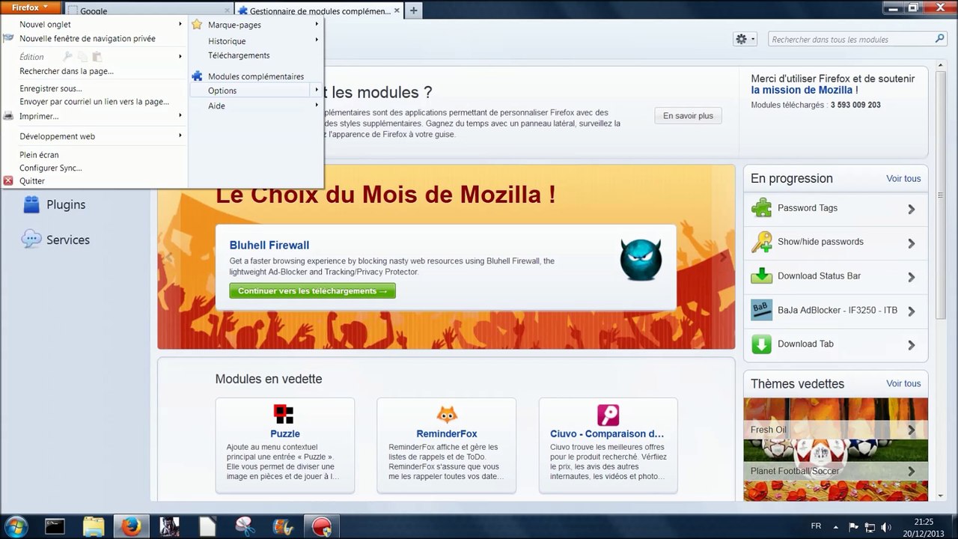This screenshot has width=958, height=539.
Task: Select the Services sidebar category
Action: pos(56,240)
